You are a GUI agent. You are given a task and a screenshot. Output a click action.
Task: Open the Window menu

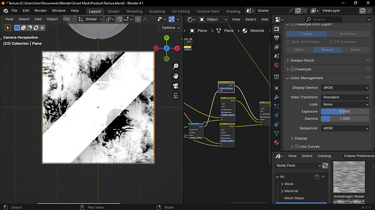pyautogui.click(x=59, y=11)
